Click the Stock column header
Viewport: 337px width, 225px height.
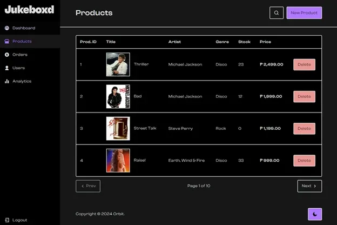coord(244,42)
